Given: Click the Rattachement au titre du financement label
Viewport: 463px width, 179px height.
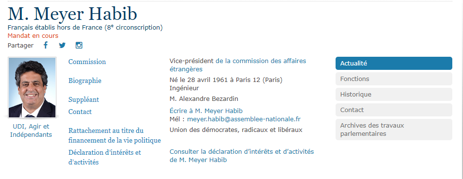Looking at the screenshot, I should coord(115,135).
